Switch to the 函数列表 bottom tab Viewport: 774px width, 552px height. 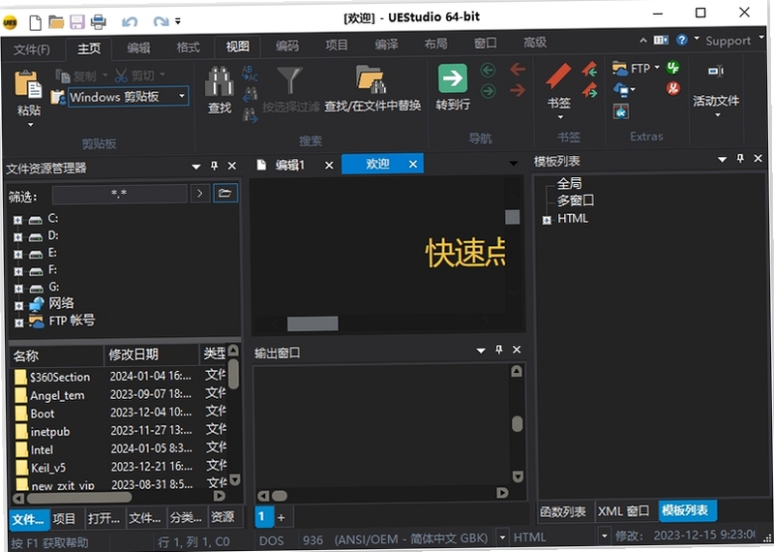tap(563, 511)
